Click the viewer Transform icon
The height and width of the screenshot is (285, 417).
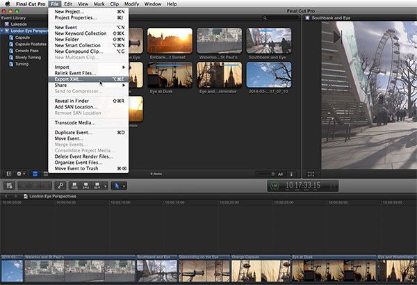click(311, 174)
